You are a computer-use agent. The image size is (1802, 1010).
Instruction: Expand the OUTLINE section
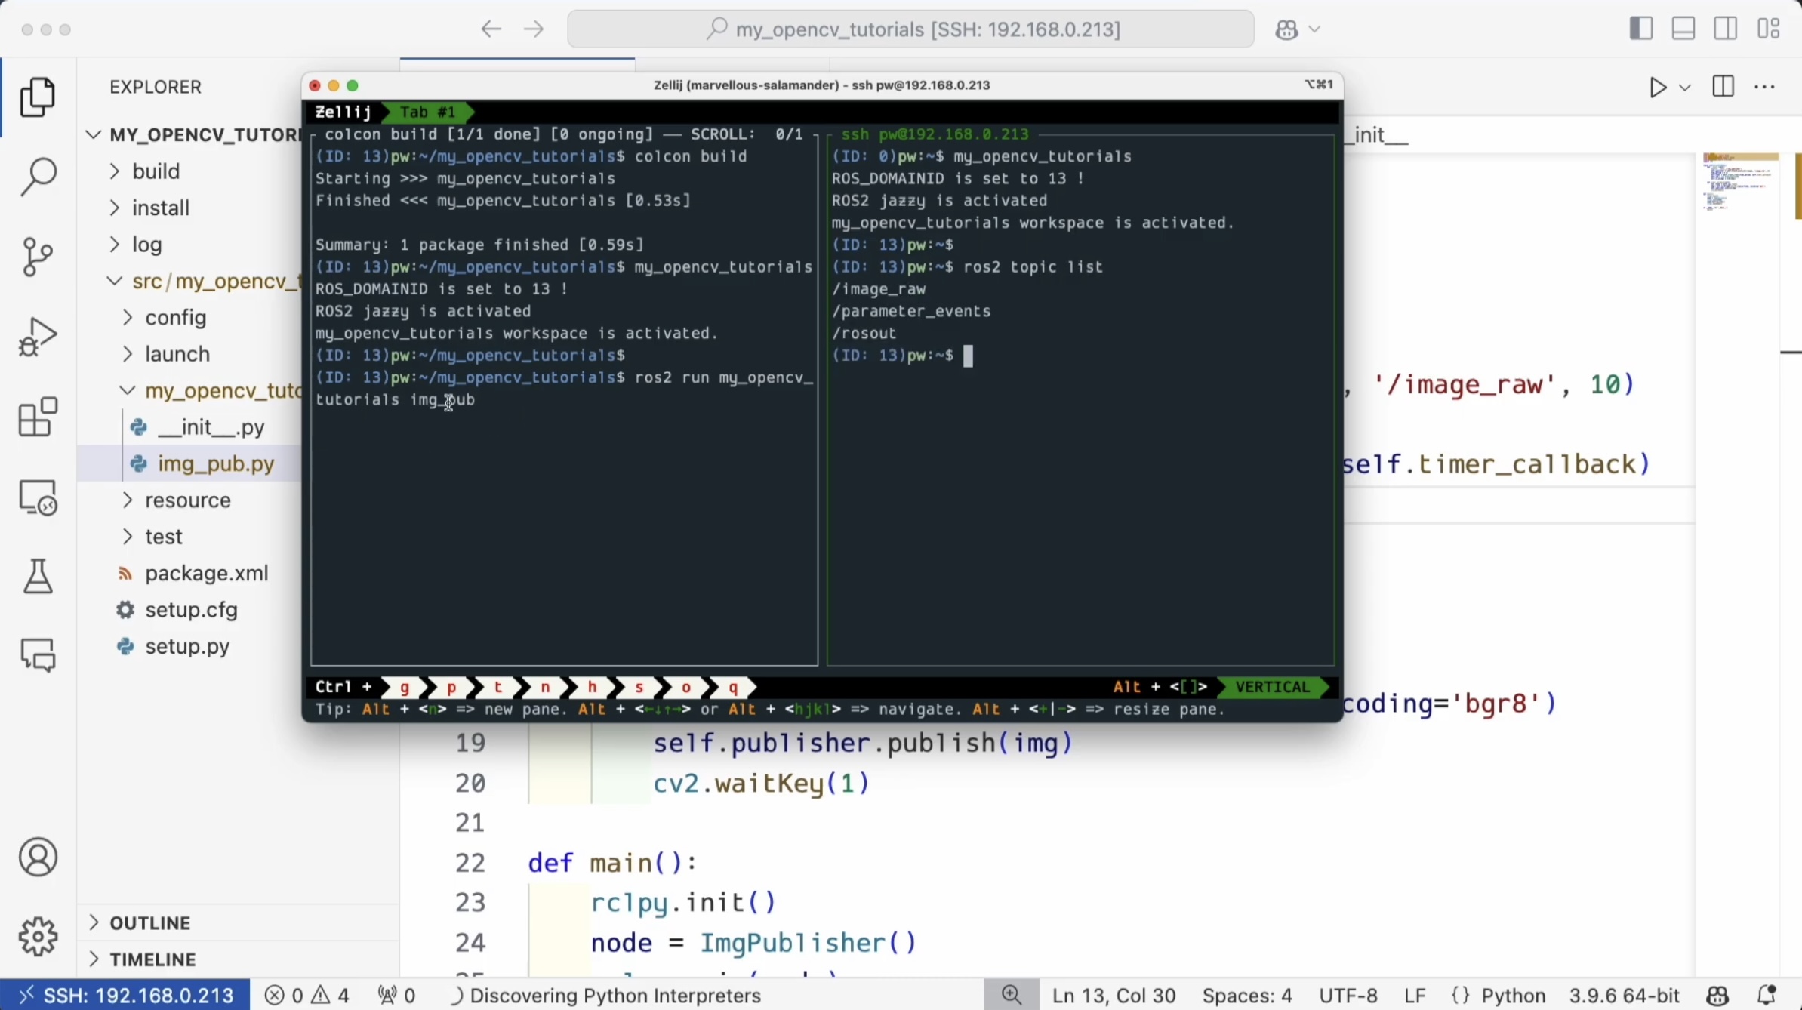[x=149, y=923]
